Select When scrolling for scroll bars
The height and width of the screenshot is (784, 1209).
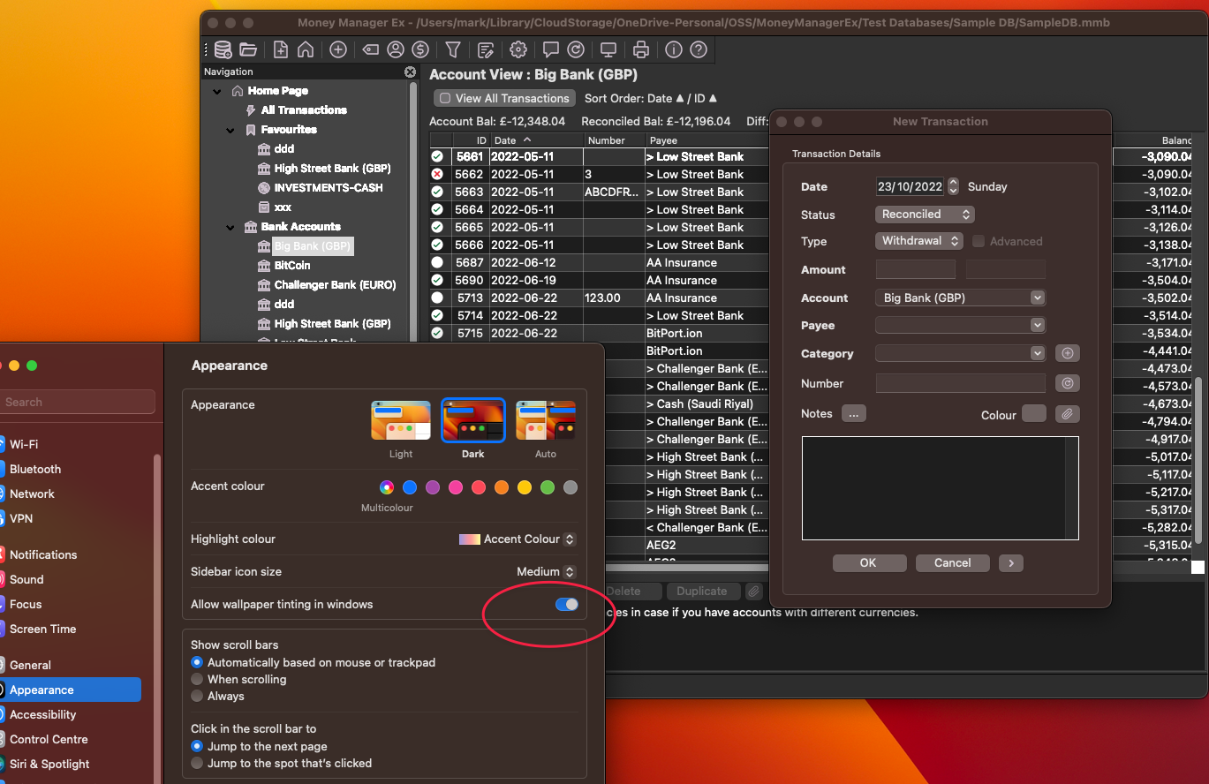click(196, 679)
